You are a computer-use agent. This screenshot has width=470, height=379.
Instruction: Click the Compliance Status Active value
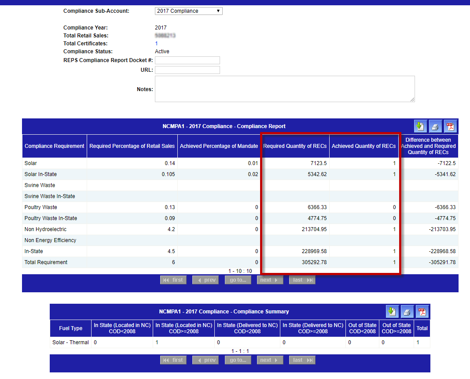(162, 52)
